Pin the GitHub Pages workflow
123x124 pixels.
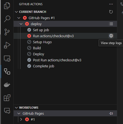click(x=111, y=113)
